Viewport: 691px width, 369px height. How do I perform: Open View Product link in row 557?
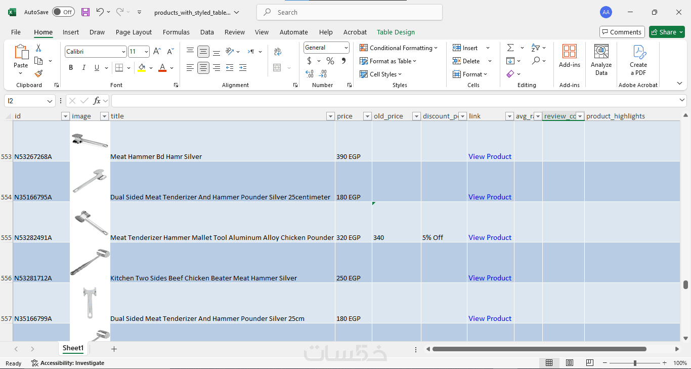pyautogui.click(x=490, y=318)
